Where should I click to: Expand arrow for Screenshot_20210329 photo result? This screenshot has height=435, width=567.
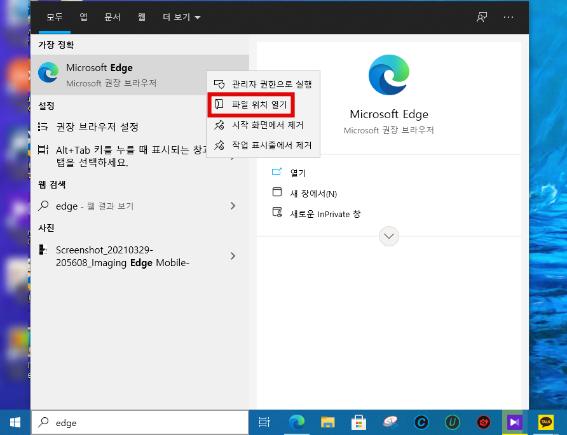(x=233, y=256)
